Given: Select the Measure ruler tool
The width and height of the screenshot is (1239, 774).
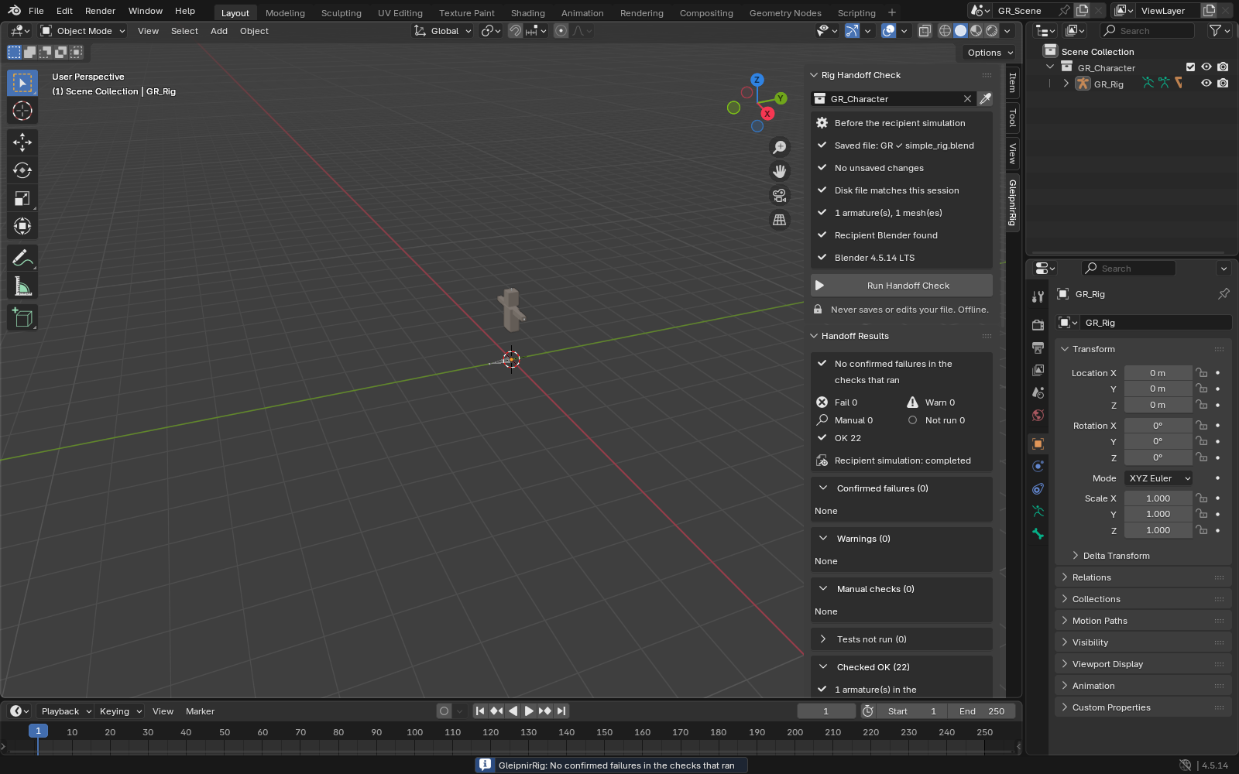Looking at the screenshot, I should click(x=22, y=286).
